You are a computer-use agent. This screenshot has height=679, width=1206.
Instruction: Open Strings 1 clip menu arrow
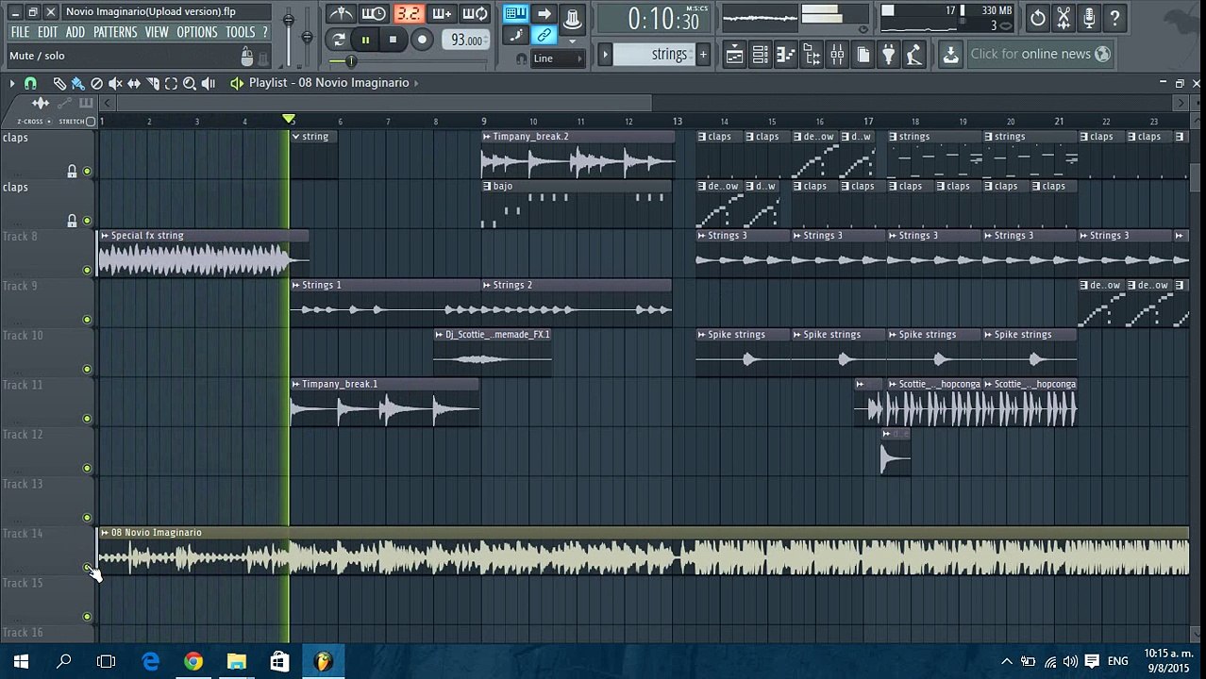click(295, 285)
